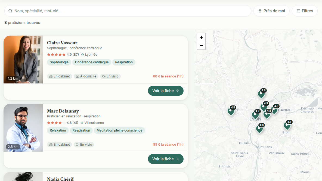Open Claire Vasseur's profile with Voir la fiche
The width and height of the screenshot is (322, 181).
[166, 91]
